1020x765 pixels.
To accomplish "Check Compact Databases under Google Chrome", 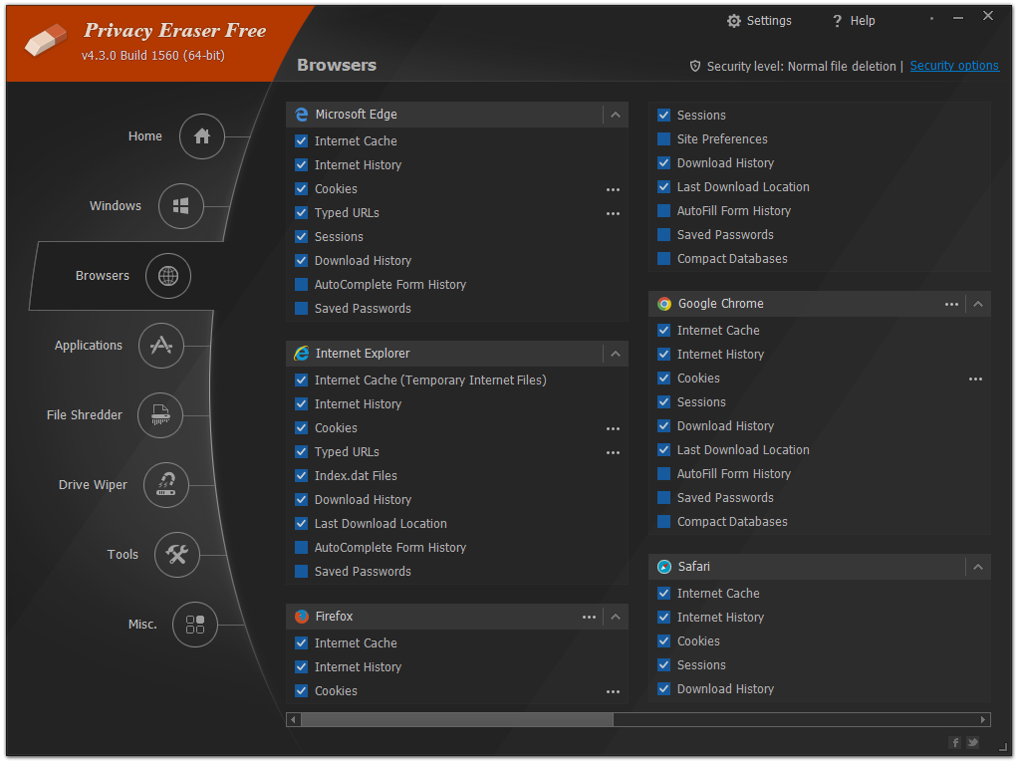I will [664, 522].
